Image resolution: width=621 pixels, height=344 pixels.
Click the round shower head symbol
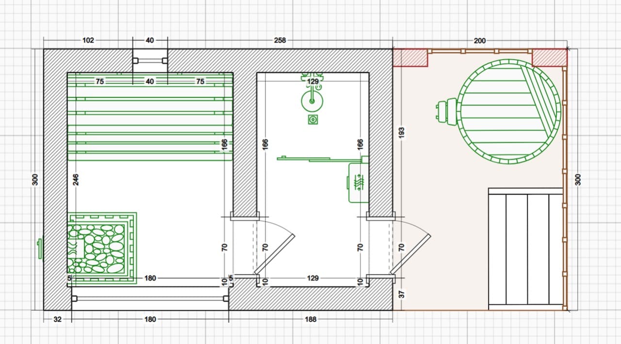(312, 101)
